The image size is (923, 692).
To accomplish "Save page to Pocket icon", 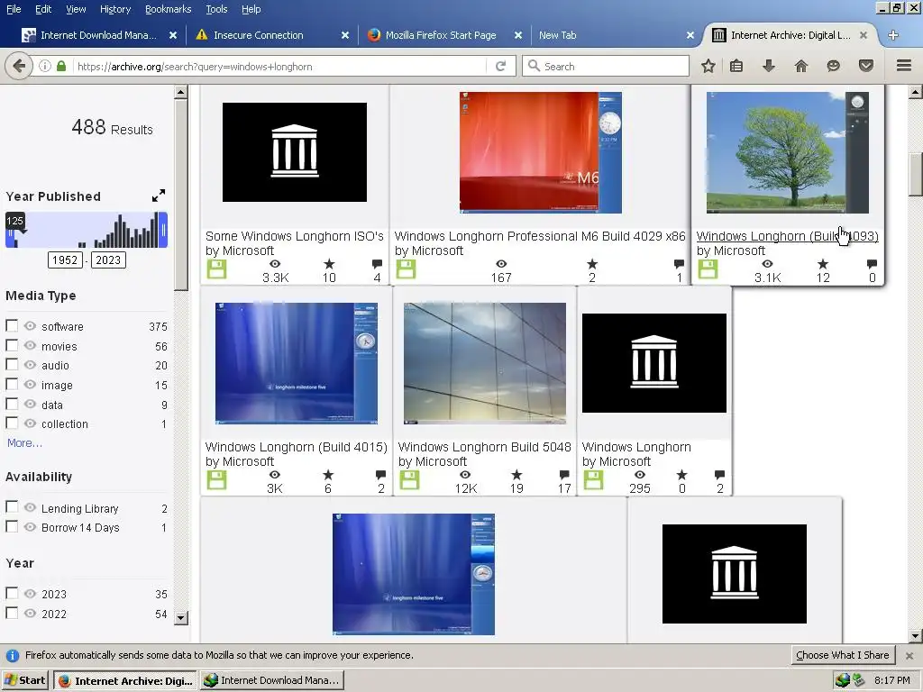I will click(x=865, y=66).
